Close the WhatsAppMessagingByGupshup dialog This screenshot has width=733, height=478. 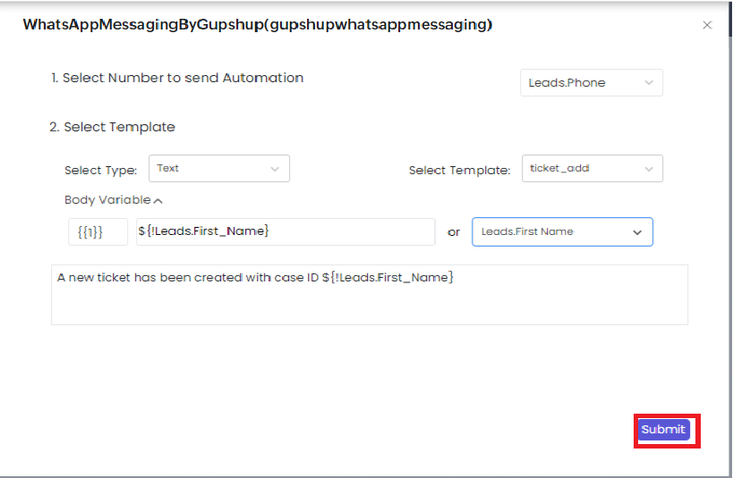click(707, 25)
